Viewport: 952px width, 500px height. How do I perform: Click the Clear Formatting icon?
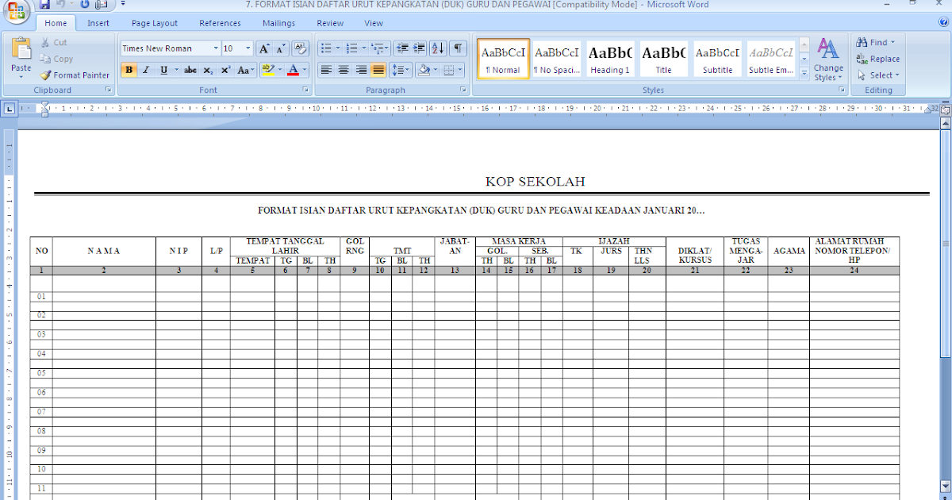pyautogui.click(x=300, y=48)
